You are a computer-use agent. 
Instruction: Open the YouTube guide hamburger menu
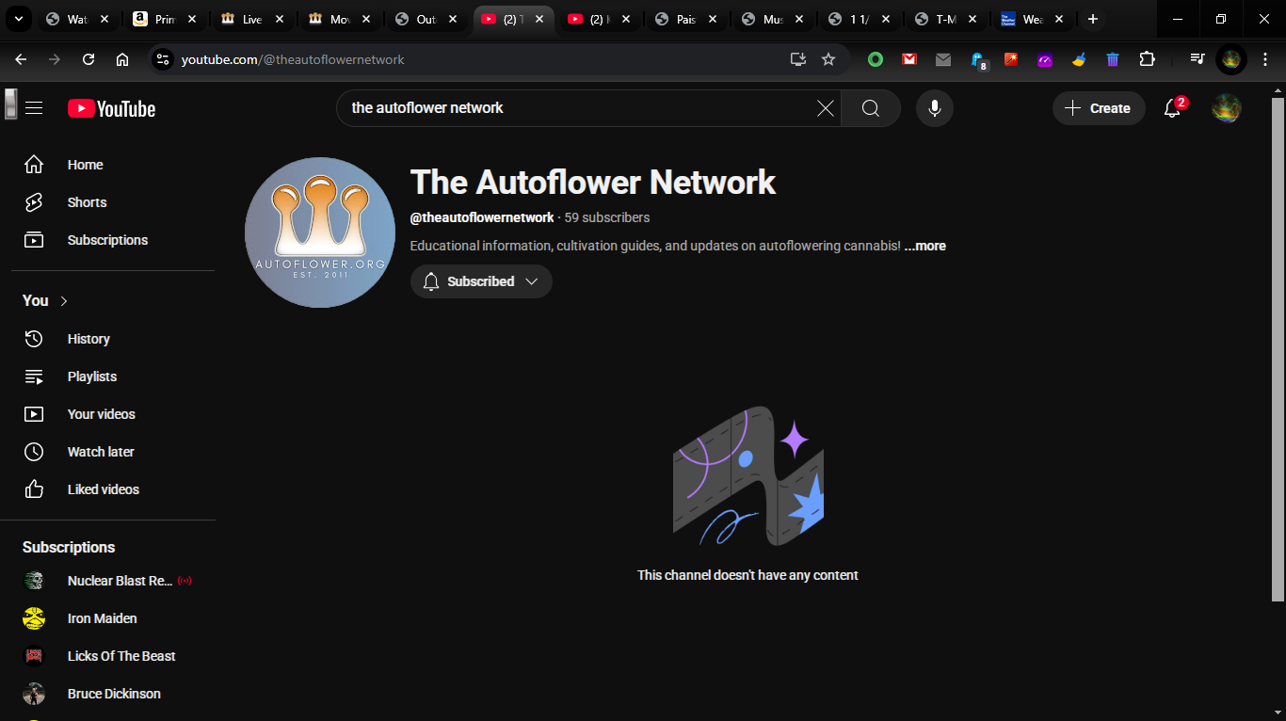34,108
